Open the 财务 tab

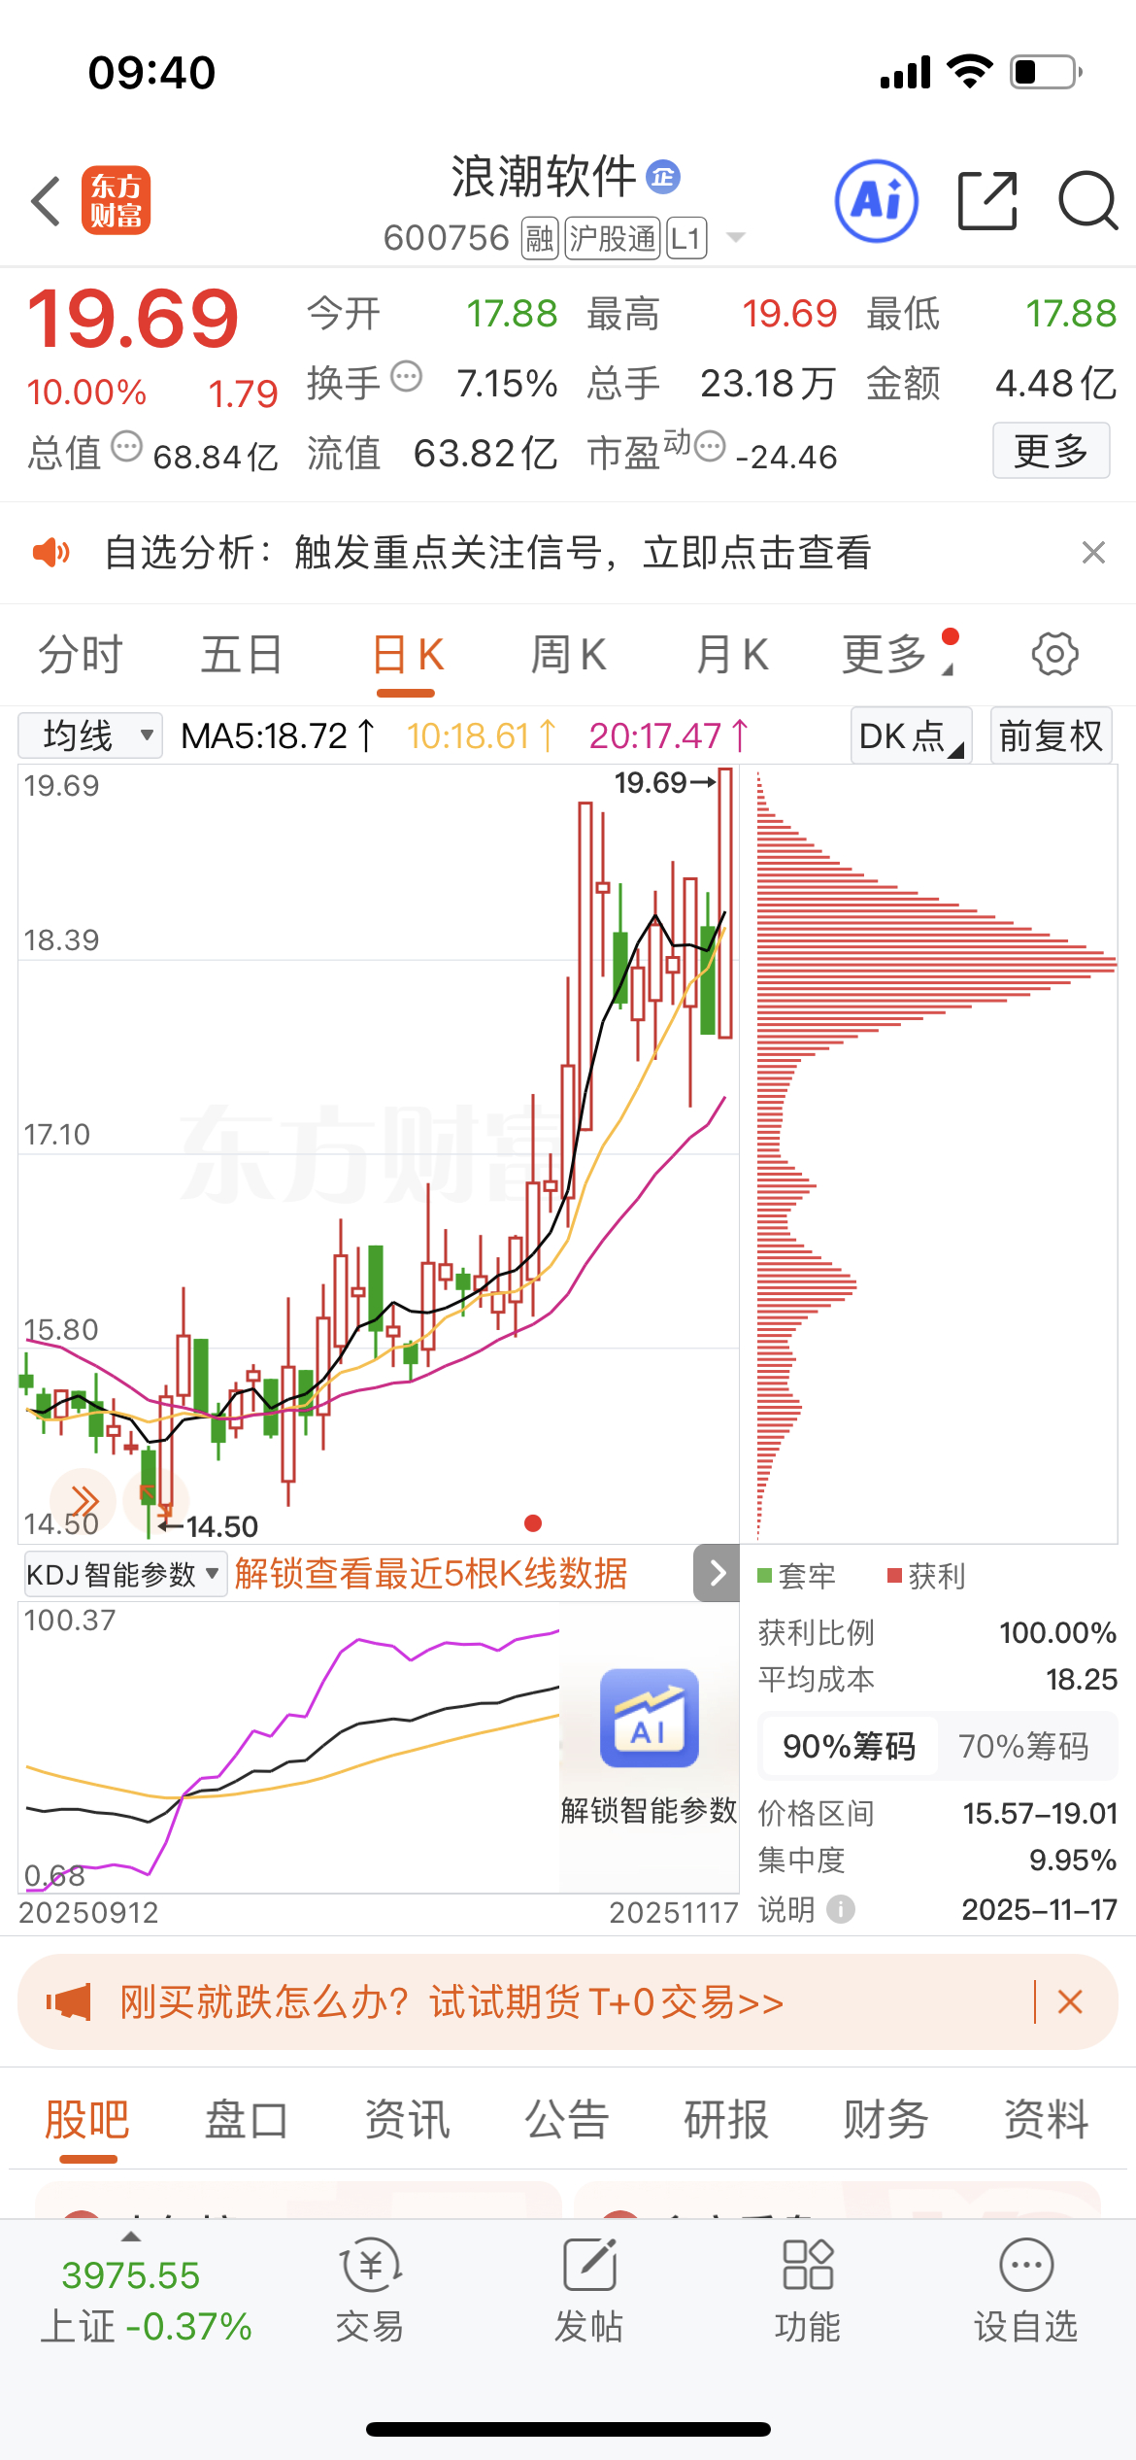(885, 2119)
